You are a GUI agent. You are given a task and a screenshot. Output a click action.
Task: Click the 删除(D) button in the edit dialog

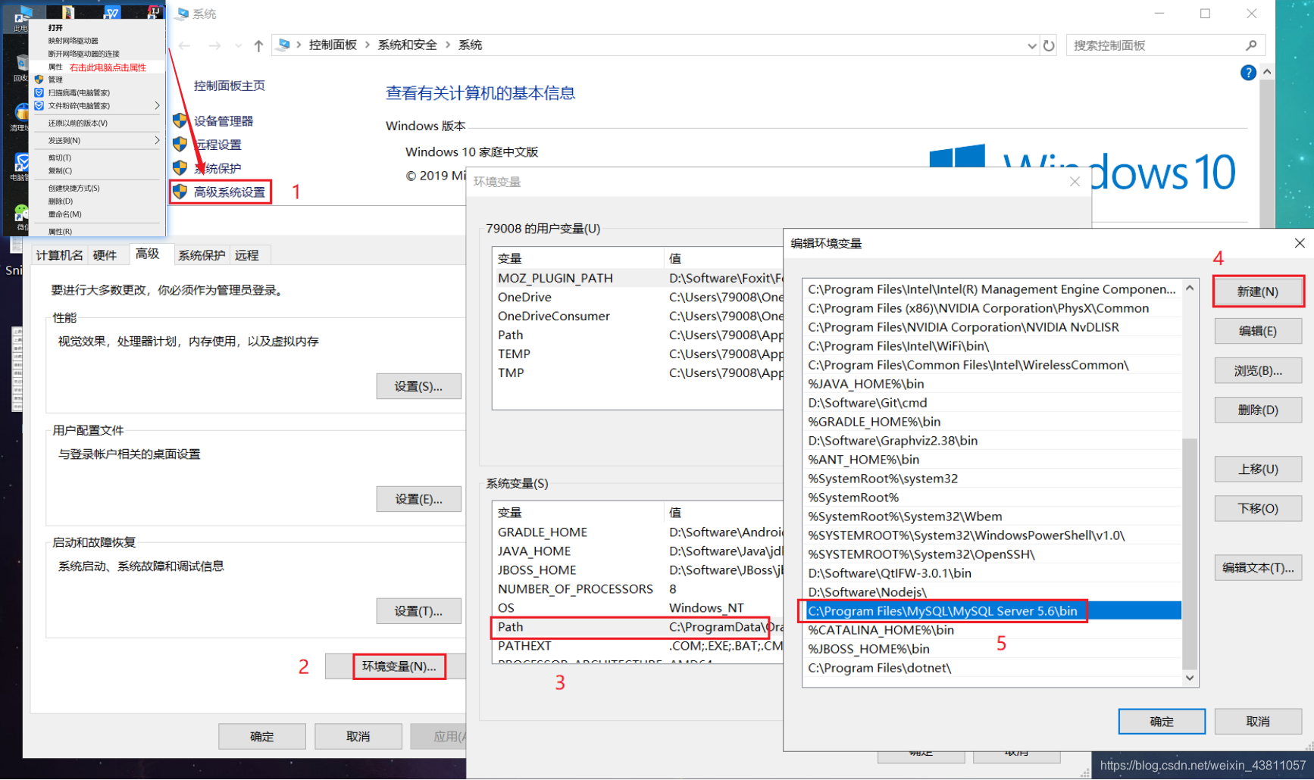[1258, 410]
